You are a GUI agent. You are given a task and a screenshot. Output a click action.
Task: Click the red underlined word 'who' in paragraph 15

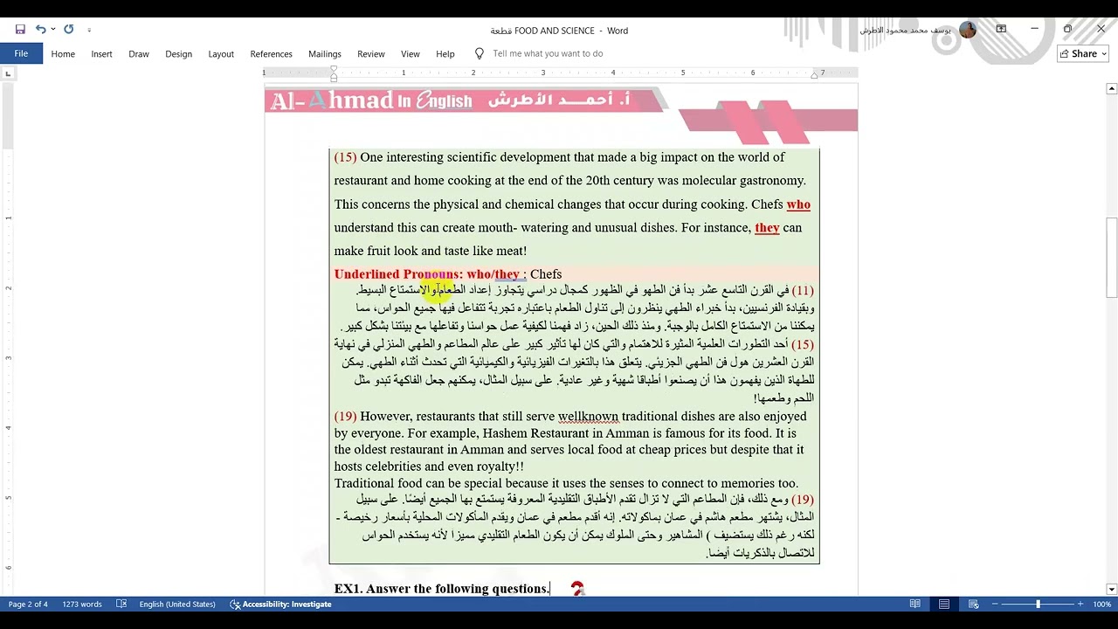798,204
